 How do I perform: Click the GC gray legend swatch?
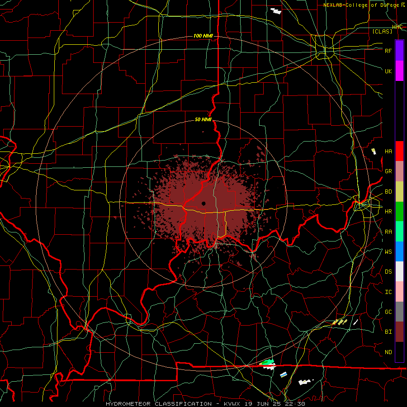click(x=399, y=312)
